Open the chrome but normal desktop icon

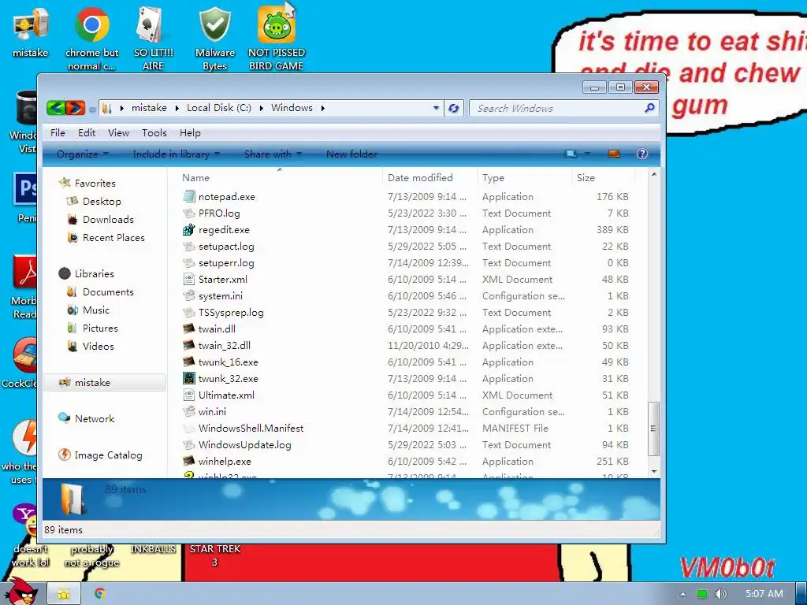[x=91, y=39]
